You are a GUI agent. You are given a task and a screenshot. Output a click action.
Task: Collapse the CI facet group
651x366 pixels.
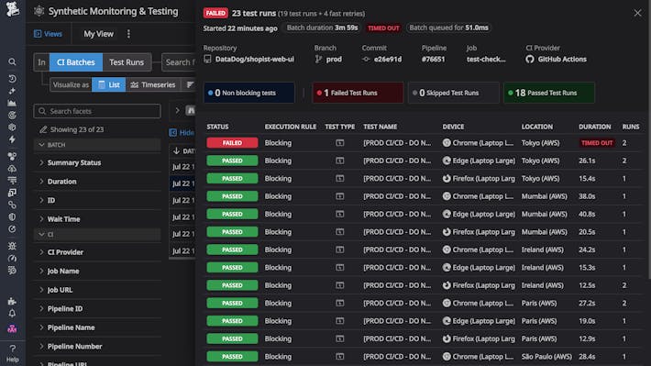[x=97, y=234]
